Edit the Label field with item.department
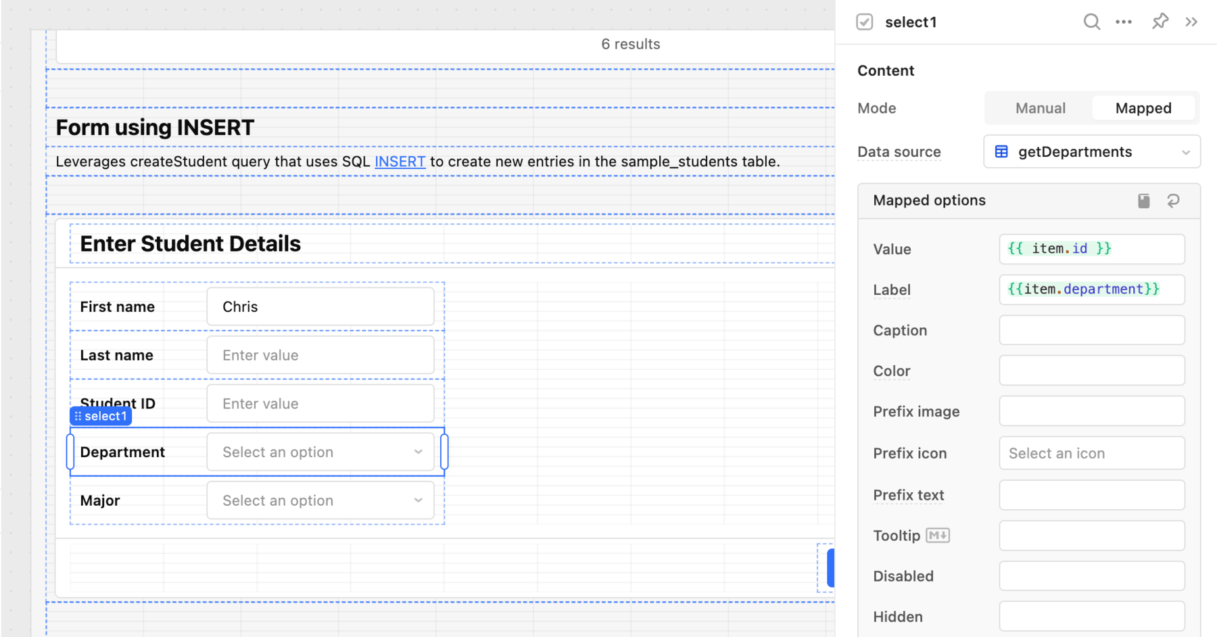The width and height of the screenshot is (1217, 637). point(1092,289)
